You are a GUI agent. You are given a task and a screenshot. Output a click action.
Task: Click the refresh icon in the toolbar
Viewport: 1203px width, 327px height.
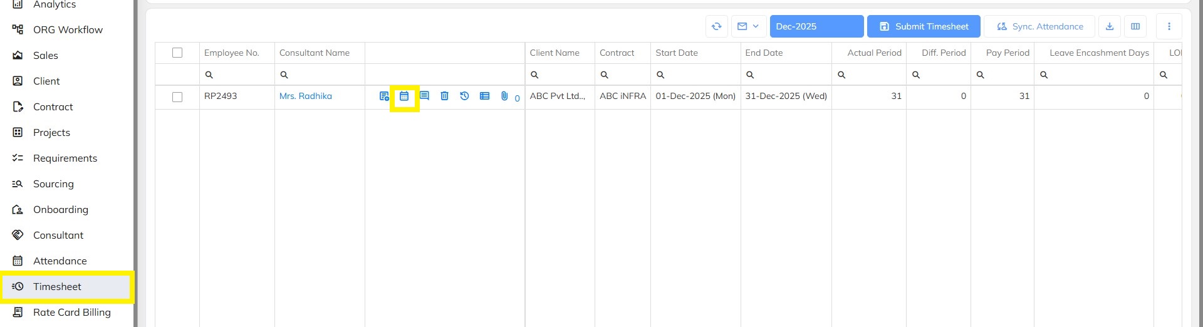[x=716, y=26]
